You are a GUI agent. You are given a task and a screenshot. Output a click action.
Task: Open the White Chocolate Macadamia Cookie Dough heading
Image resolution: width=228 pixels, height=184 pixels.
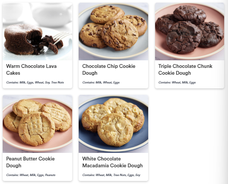[x=112, y=162]
